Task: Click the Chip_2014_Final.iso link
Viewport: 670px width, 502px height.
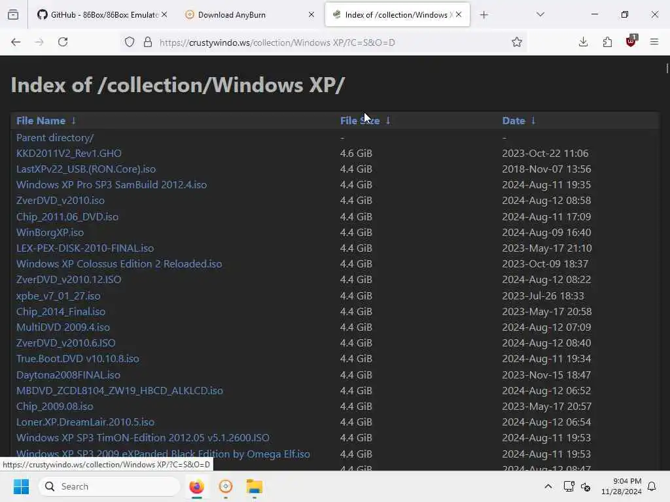Action: (x=61, y=311)
